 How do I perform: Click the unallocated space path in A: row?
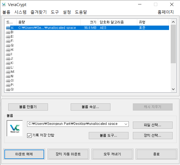pos(47,28)
